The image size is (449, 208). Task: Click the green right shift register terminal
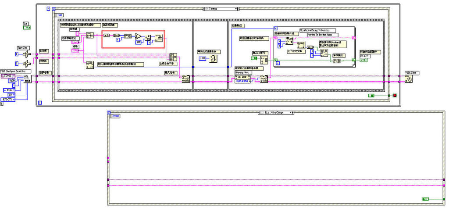pyautogui.click(x=353, y=60)
